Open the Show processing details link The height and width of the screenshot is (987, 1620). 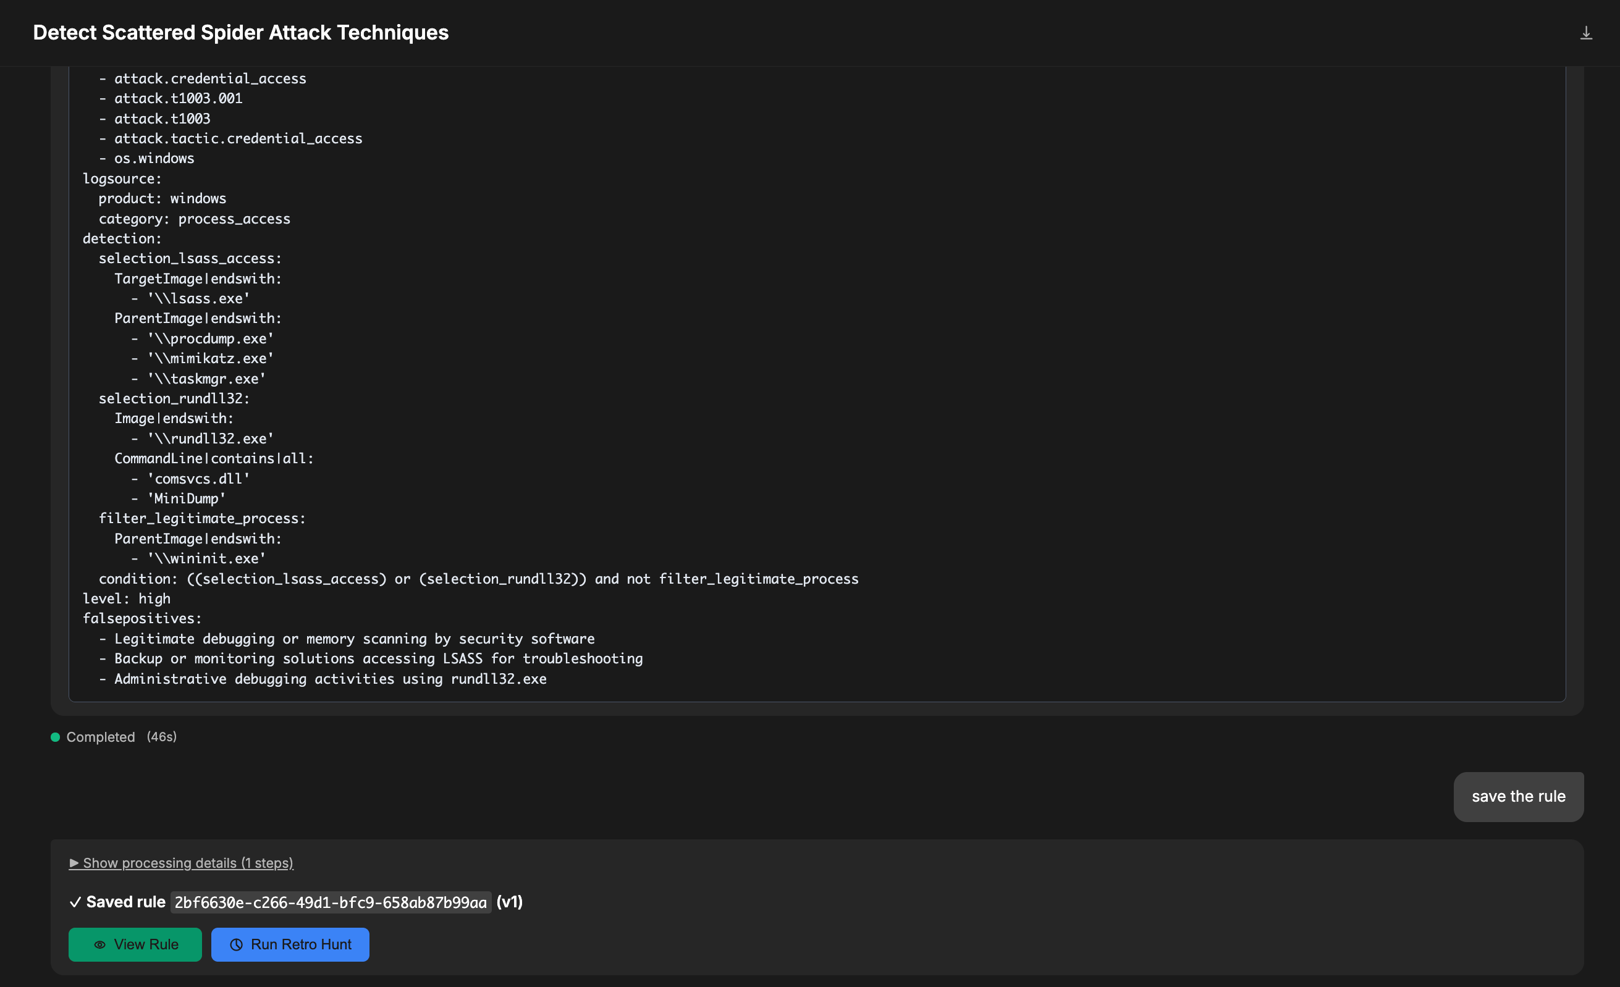point(187,863)
